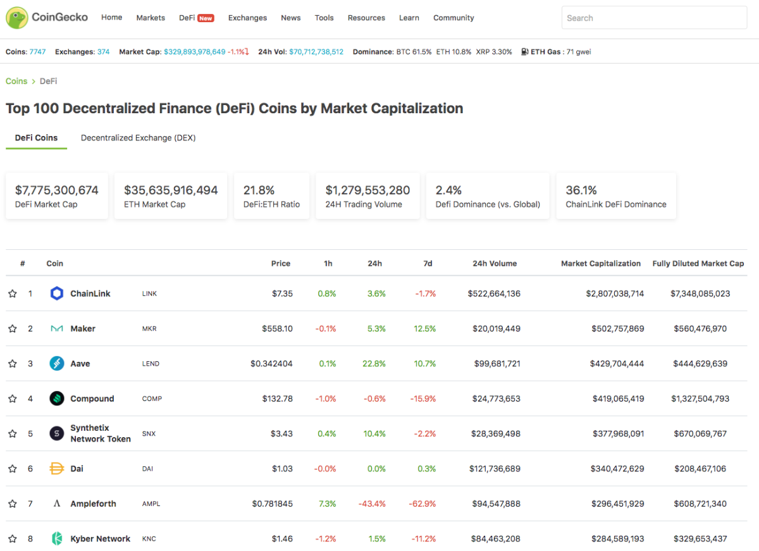Open the Markets dropdown menu

(x=151, y=18)
